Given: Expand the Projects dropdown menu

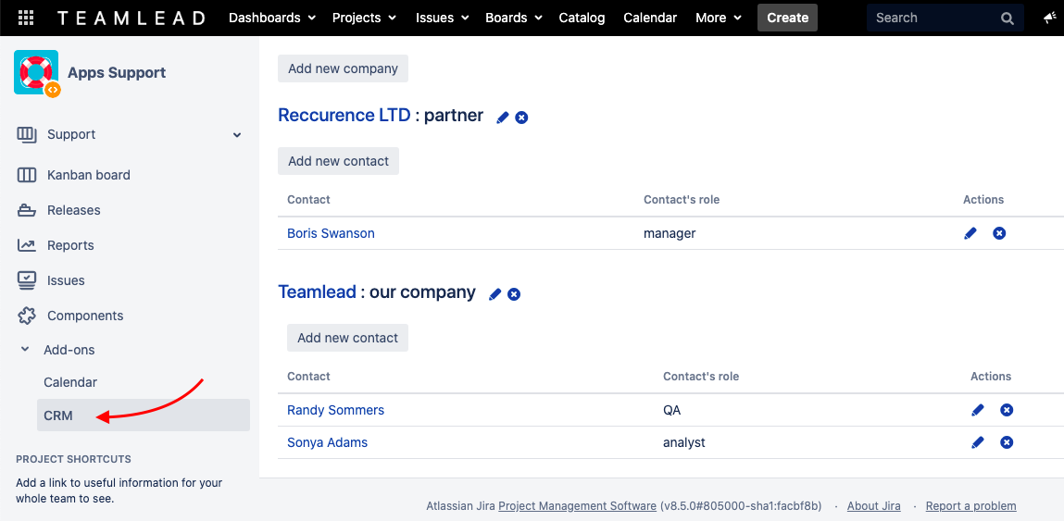Looking at the screenshot, I should pyautogui.click(x=364, y=18).
